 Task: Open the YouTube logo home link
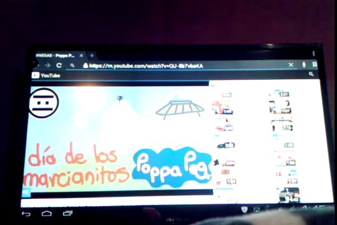click(46, 76)
